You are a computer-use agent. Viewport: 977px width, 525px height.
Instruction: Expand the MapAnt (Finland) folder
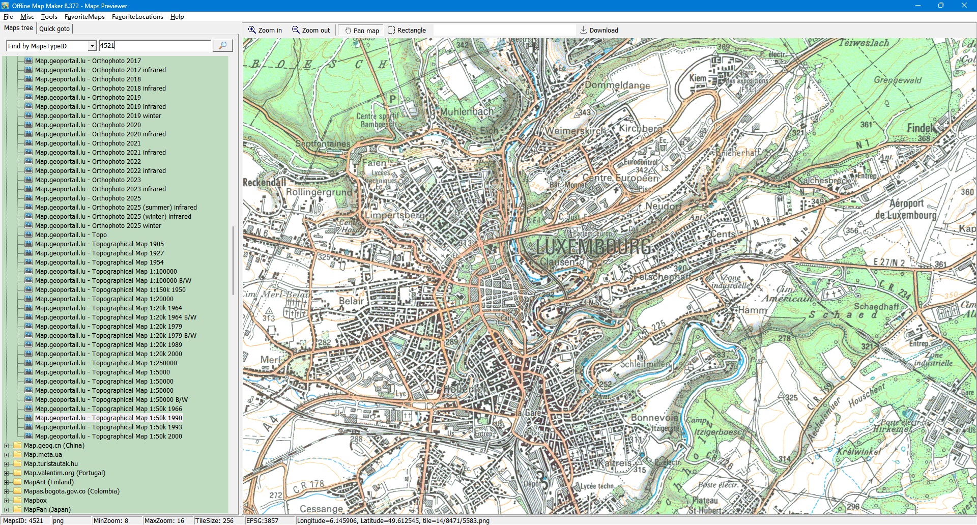pyautogui.click(x=7, y=482)
